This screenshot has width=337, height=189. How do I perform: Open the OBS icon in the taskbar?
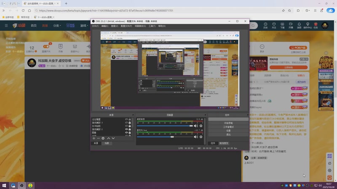coord(22,185)
